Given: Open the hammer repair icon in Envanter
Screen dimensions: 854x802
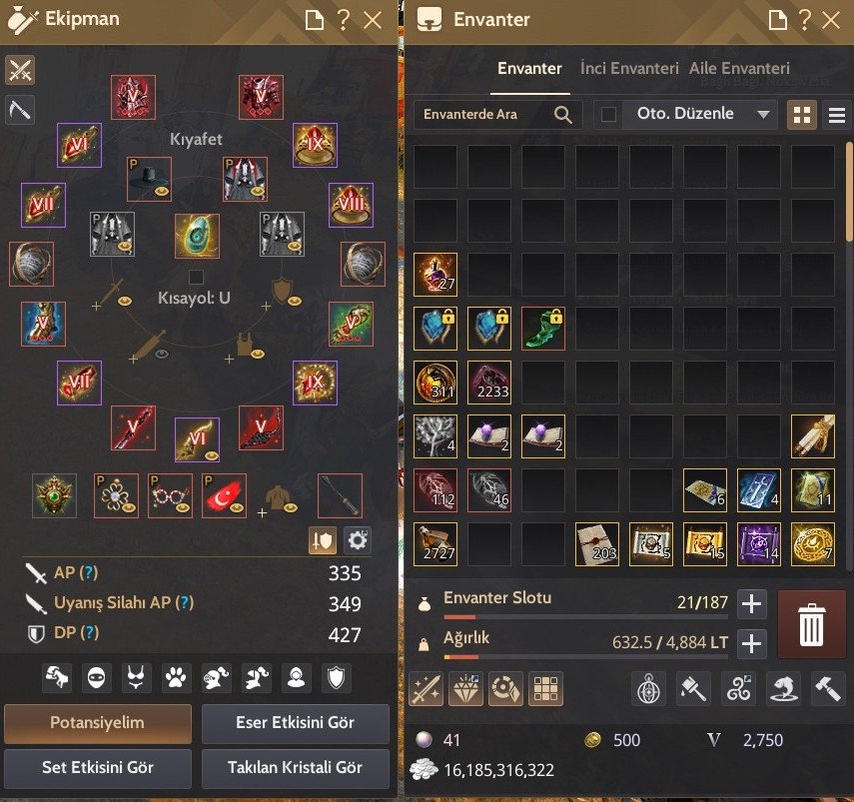Looking at the screenshot, I should tap(828, 689).
